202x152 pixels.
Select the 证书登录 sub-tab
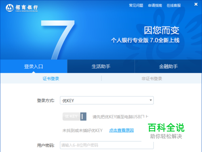pos(51,78)
